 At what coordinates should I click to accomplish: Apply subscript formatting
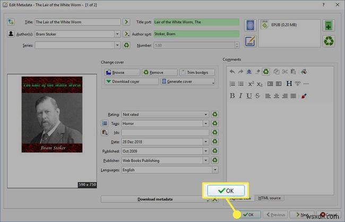coord(260,84)
